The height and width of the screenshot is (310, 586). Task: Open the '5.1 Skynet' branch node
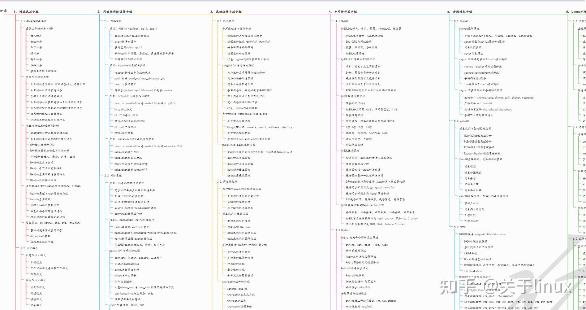[x=461, y=21]
